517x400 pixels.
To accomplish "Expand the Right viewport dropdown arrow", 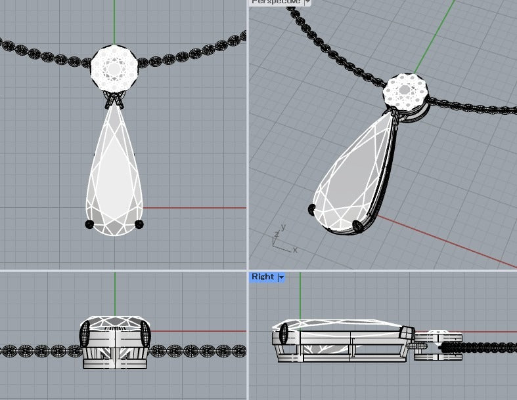I will pos(281,277).
